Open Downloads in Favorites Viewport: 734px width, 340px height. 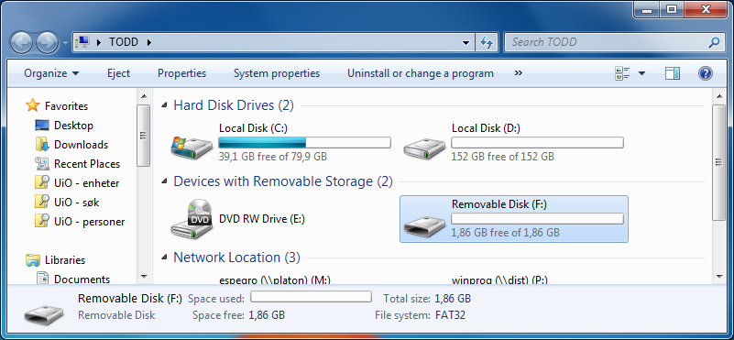pos(81,145)
